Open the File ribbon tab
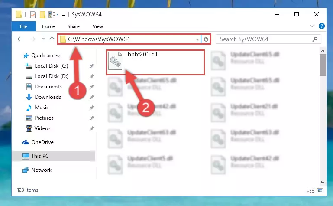This screenshot has width=333, height=206. click(23, 26)
